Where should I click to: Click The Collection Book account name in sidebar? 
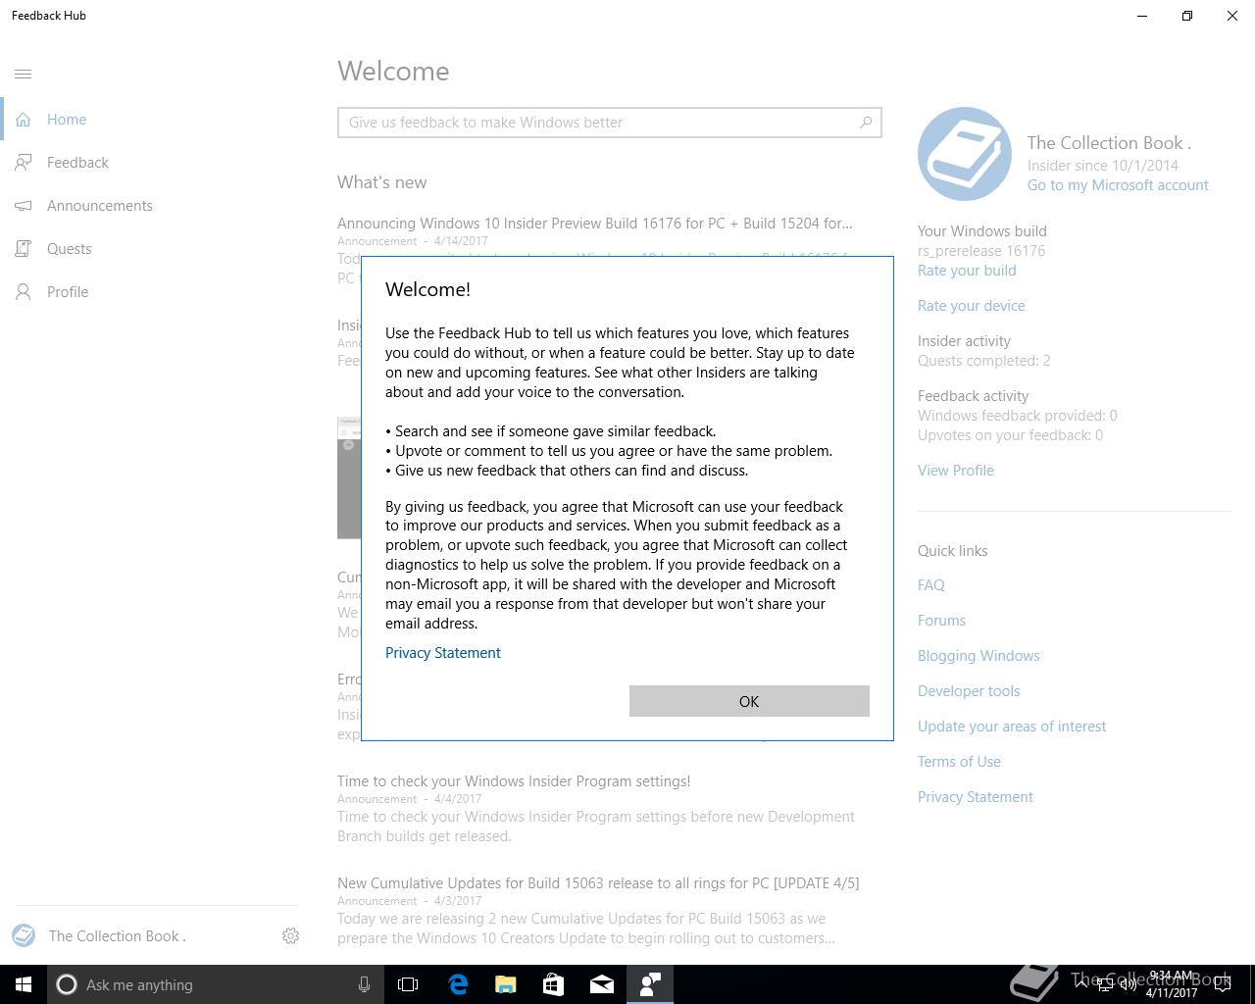pyautogui.click(x=117, y=936)
